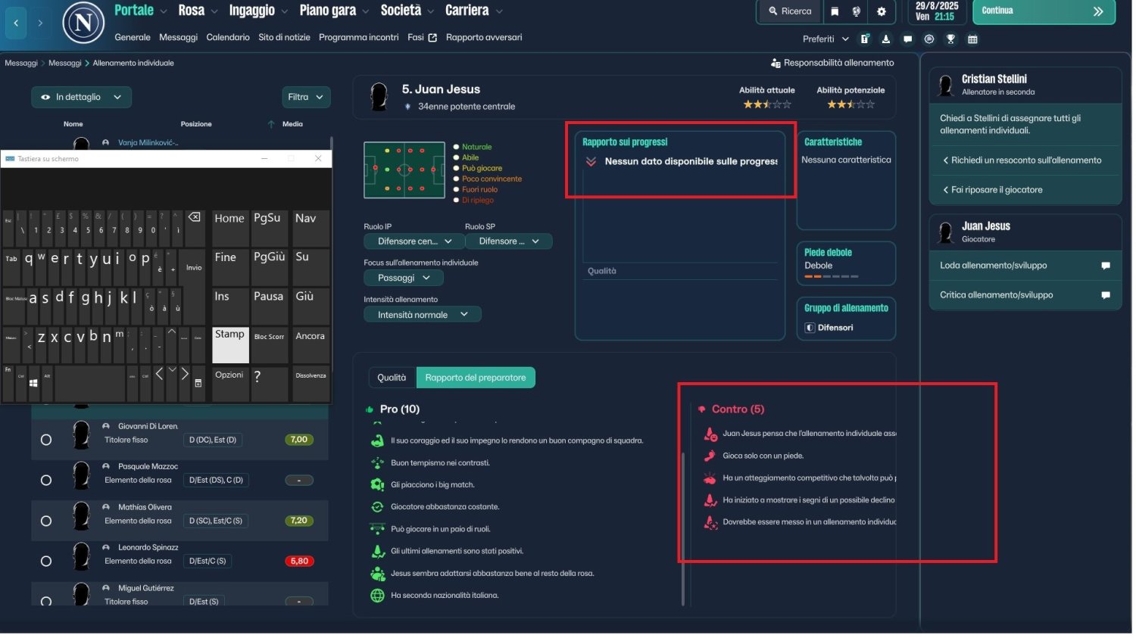
Task: Click the question mark help key on keyboard
Action: click(269, 384)
